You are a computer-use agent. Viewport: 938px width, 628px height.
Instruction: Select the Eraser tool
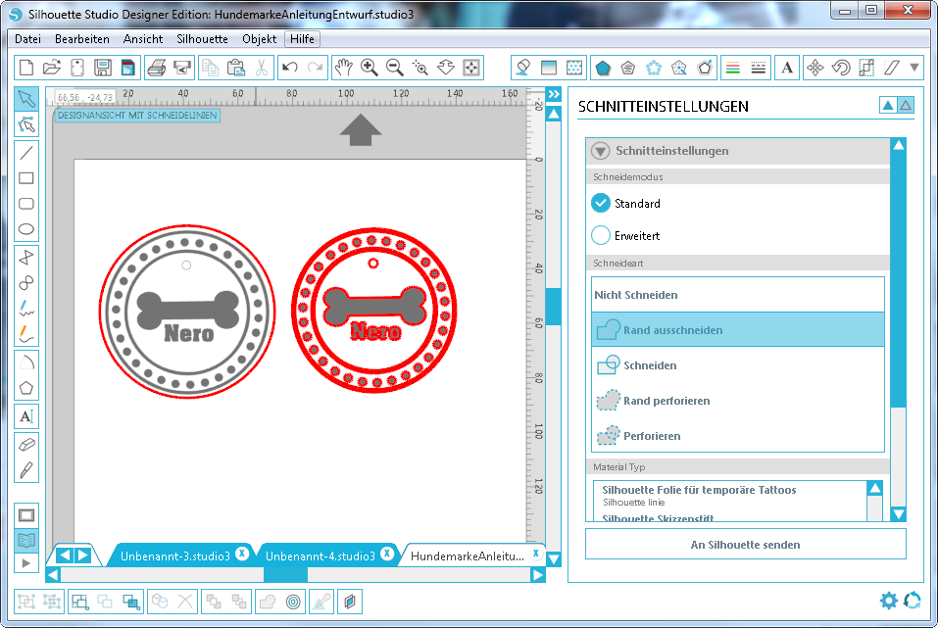(x=26, y=443)
